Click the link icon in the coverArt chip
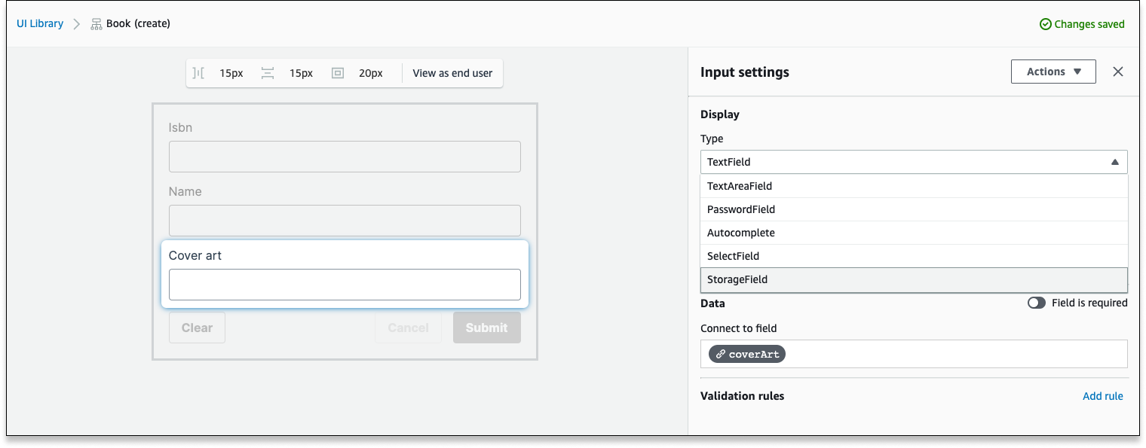The width and height of the screenshot is (1146, 448). pyautogui.click(x=721, y=354)
